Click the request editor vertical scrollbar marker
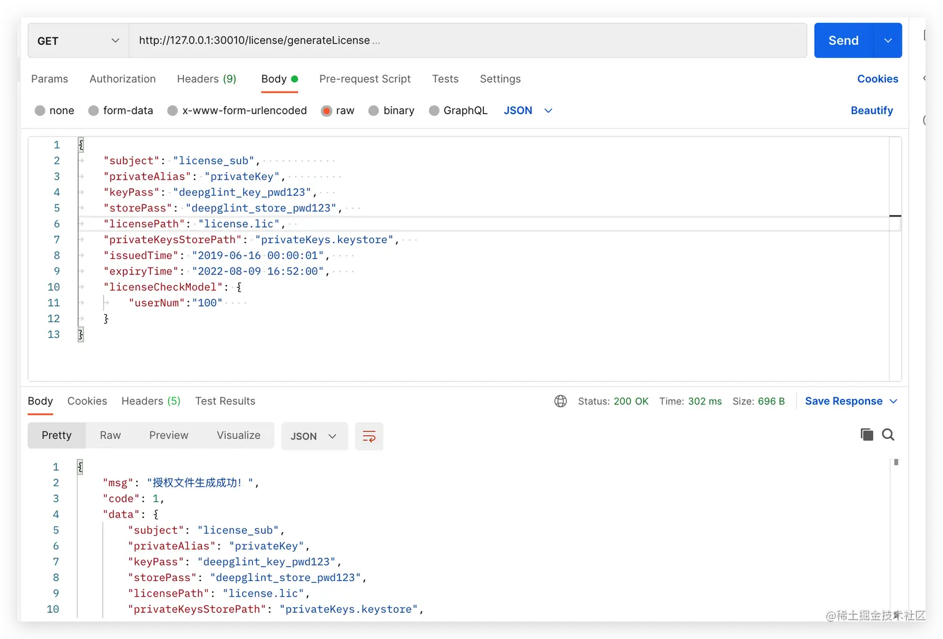Image resolution: width=943 pixels, height=639 pixels. [x=895, y=216]
